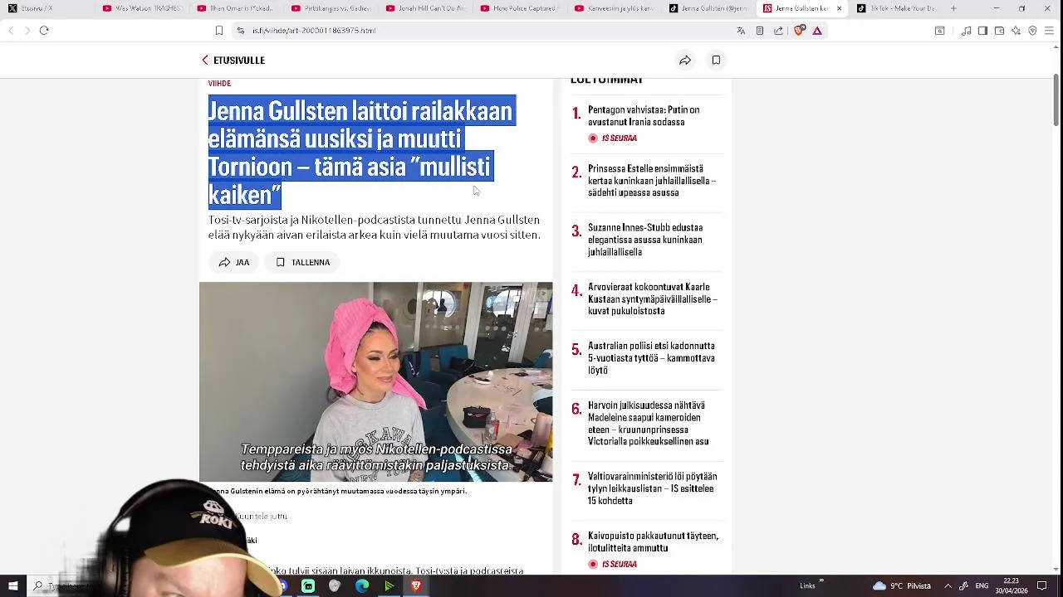Open site settings icon beside the URL

[240, 31]
